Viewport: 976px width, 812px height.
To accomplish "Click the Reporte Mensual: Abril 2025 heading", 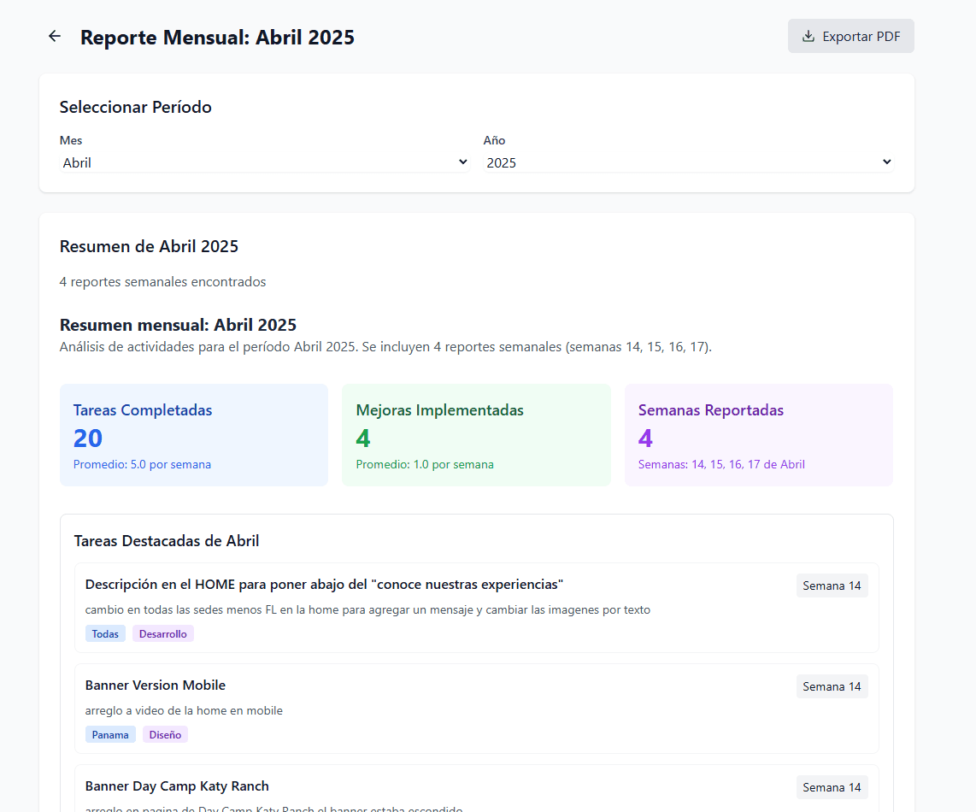I will pyautogui.click(x=217, y=38).
